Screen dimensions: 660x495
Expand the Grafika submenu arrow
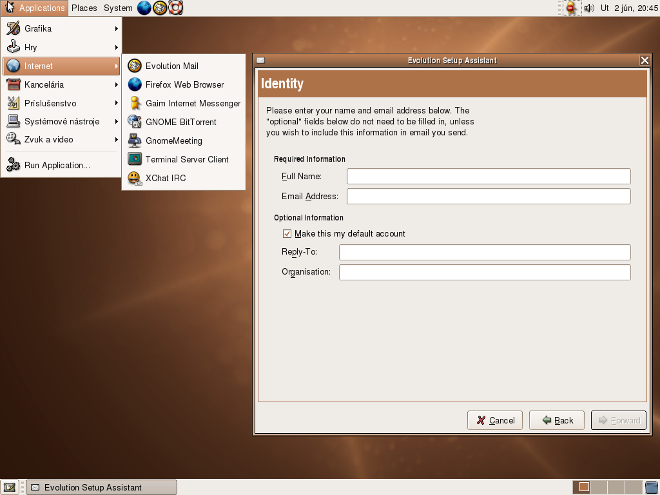click(116, 28)
